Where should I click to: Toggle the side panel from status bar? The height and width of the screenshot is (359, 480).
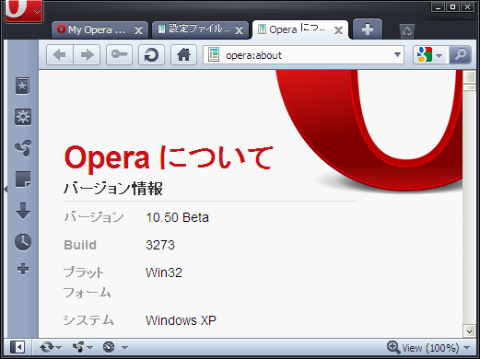click(x=18, y=348)
